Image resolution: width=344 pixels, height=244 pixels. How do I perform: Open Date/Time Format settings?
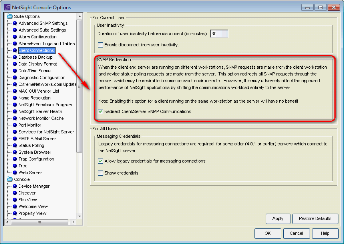click(x=35, y=71)
